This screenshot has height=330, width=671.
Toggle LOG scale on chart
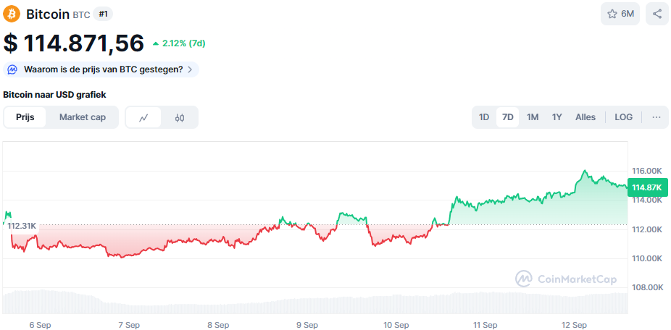(x=623, y=117)
